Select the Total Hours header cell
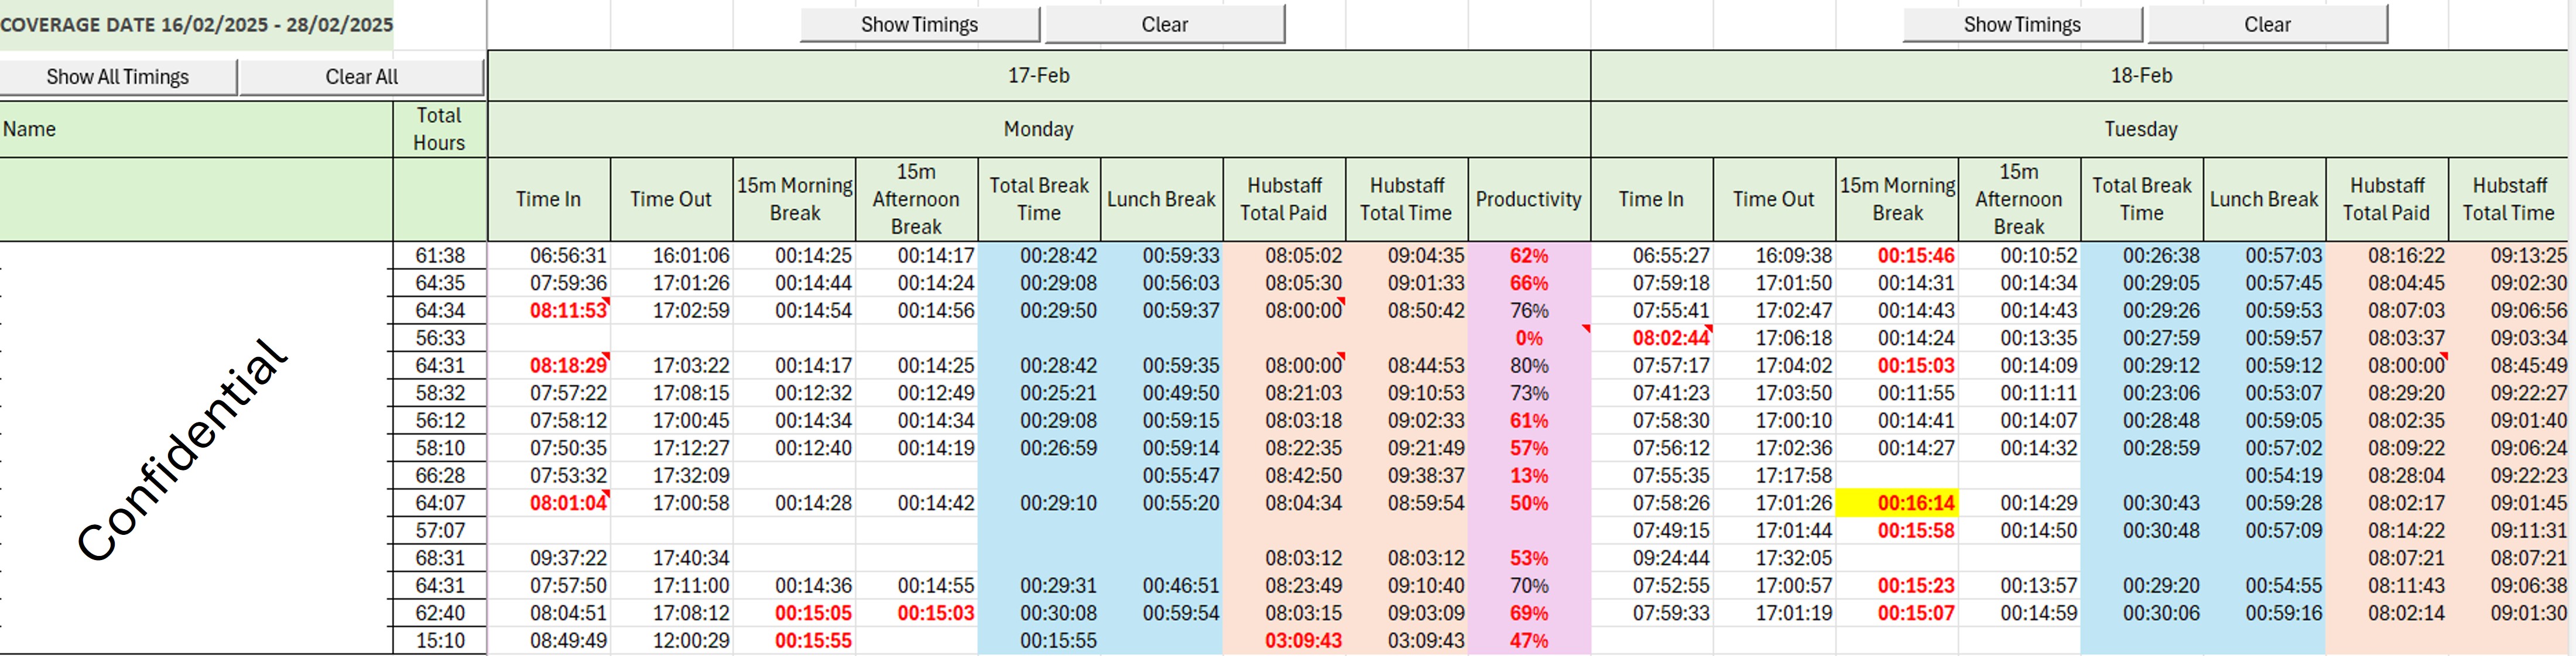 click(x=439, y=129)
